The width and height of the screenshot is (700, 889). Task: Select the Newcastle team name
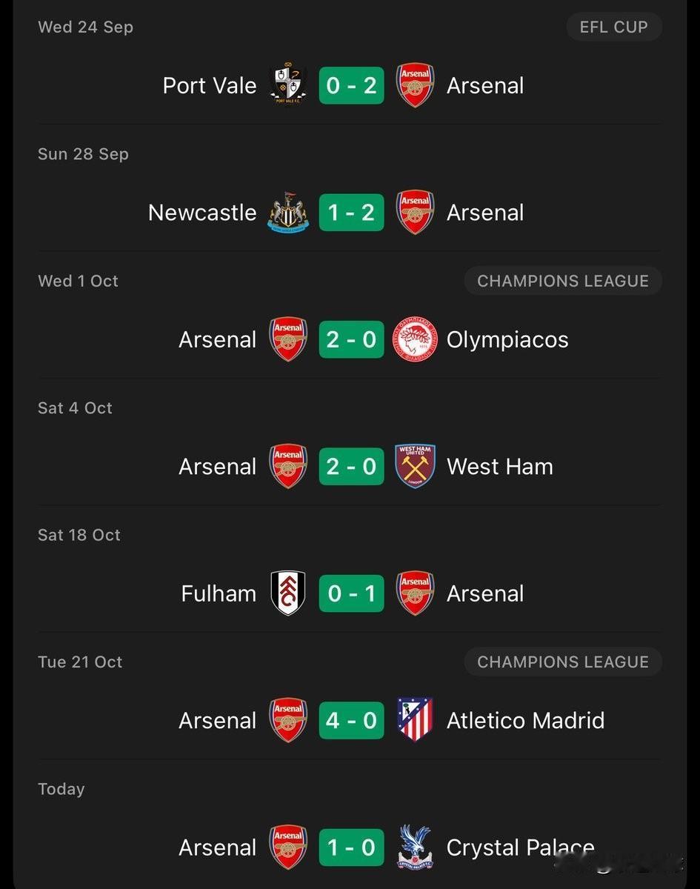coord(202,213)
